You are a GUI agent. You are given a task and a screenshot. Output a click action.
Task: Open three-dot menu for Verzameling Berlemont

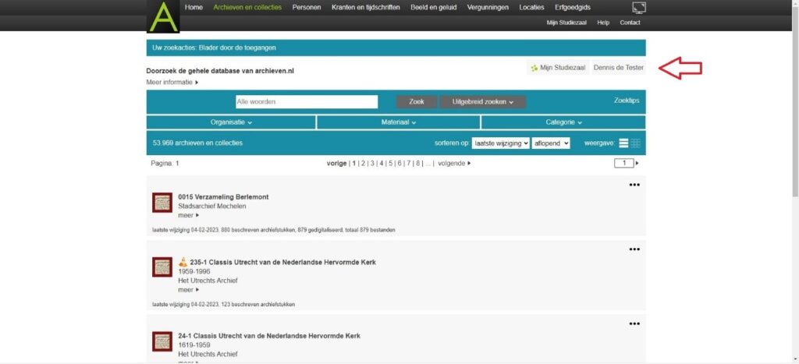(634, 185)
